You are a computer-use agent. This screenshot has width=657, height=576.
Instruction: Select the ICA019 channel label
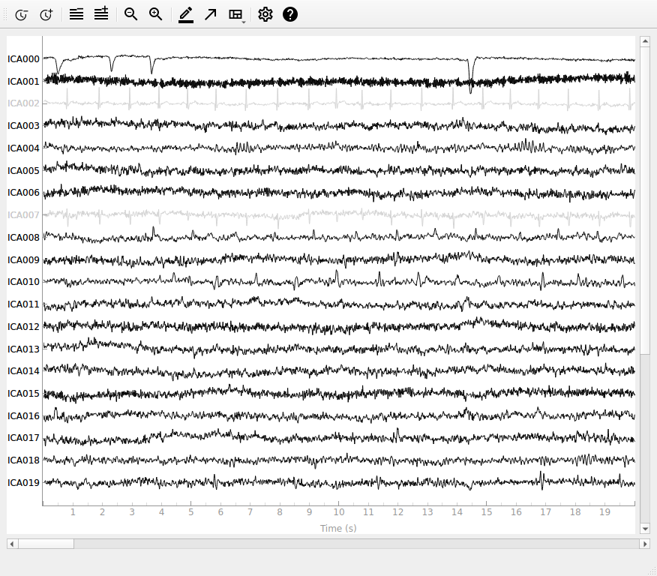(23, 482)
